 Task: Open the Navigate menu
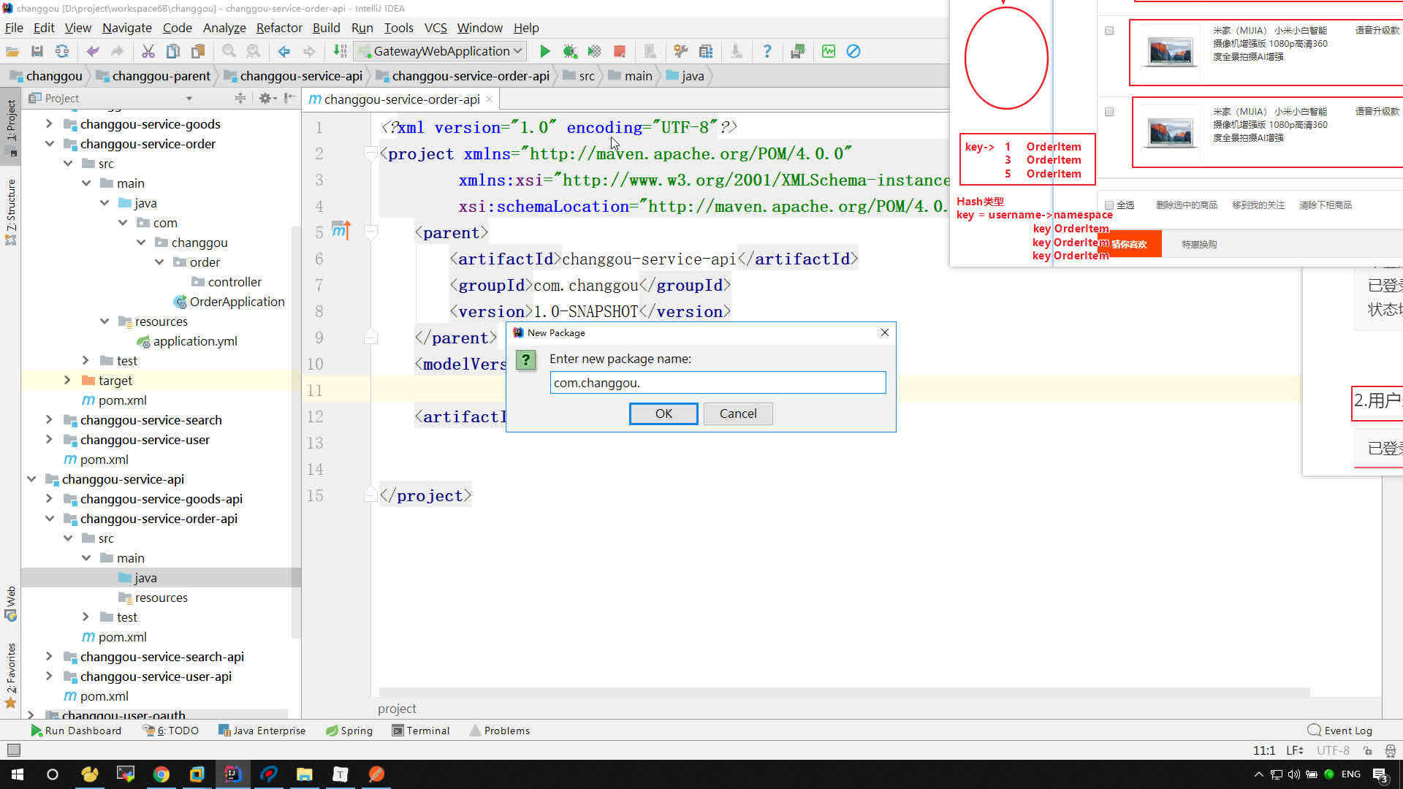127,28
